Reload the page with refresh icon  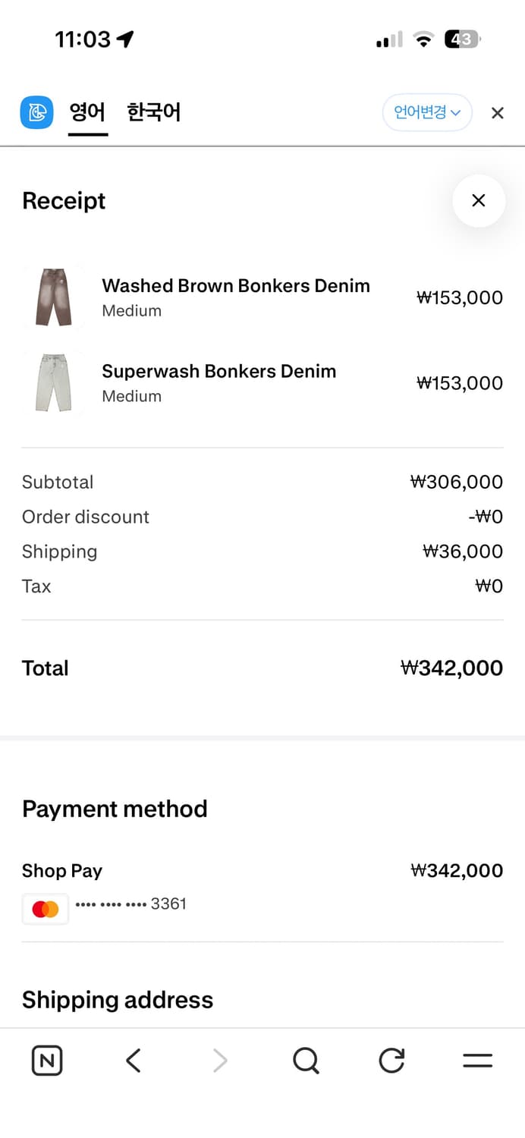pos(391,1061)
